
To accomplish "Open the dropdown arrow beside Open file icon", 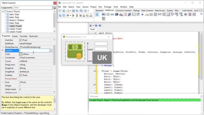I will tap(71, 11).
